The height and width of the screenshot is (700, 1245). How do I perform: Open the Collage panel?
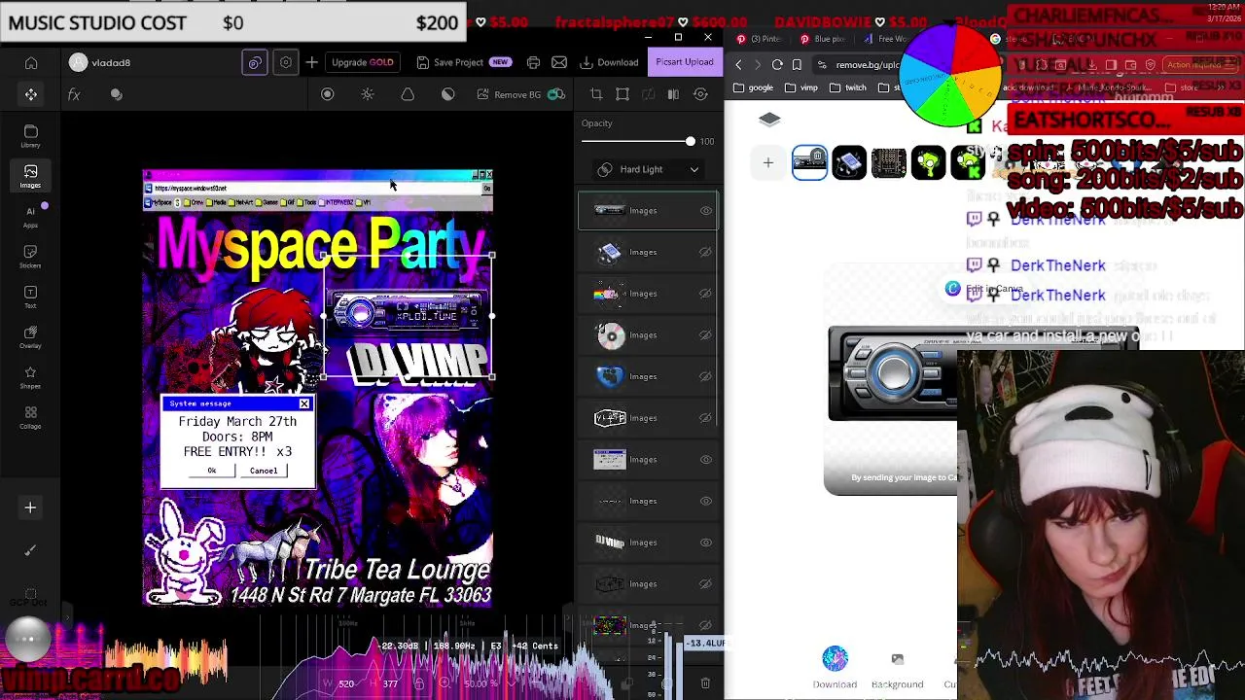31,417
